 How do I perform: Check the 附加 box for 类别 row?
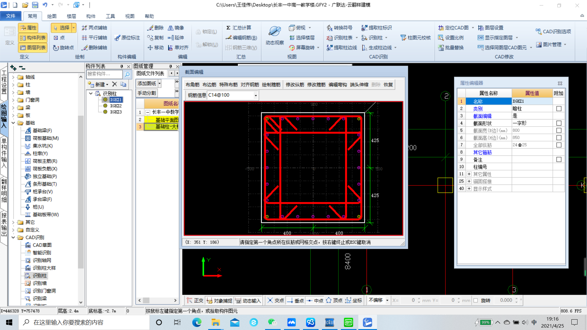559,109
